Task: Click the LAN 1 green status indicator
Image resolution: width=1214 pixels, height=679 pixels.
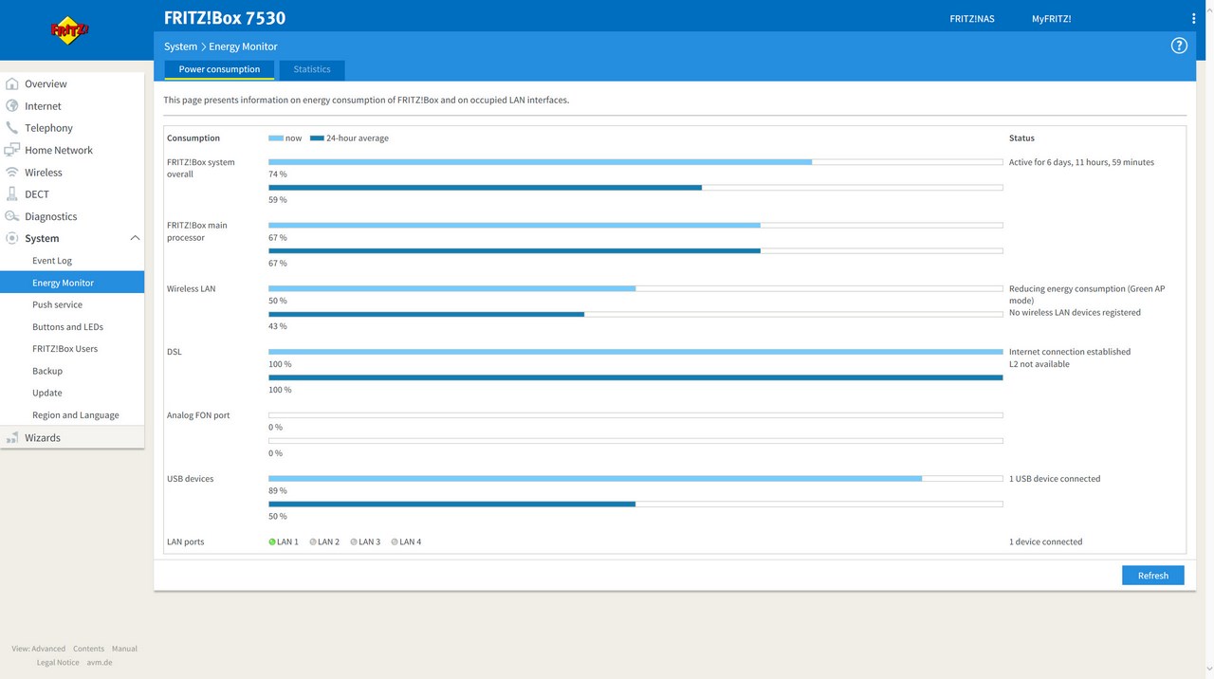Action: pos(272,542)
